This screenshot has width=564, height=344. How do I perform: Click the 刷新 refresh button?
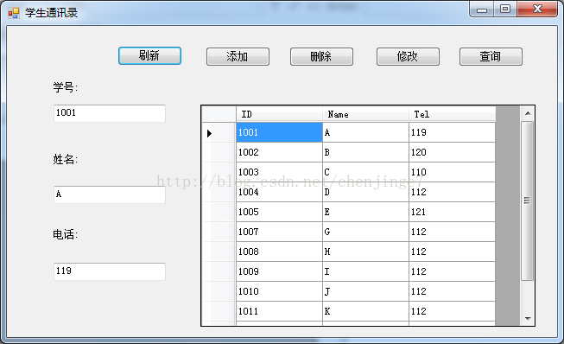149,56
